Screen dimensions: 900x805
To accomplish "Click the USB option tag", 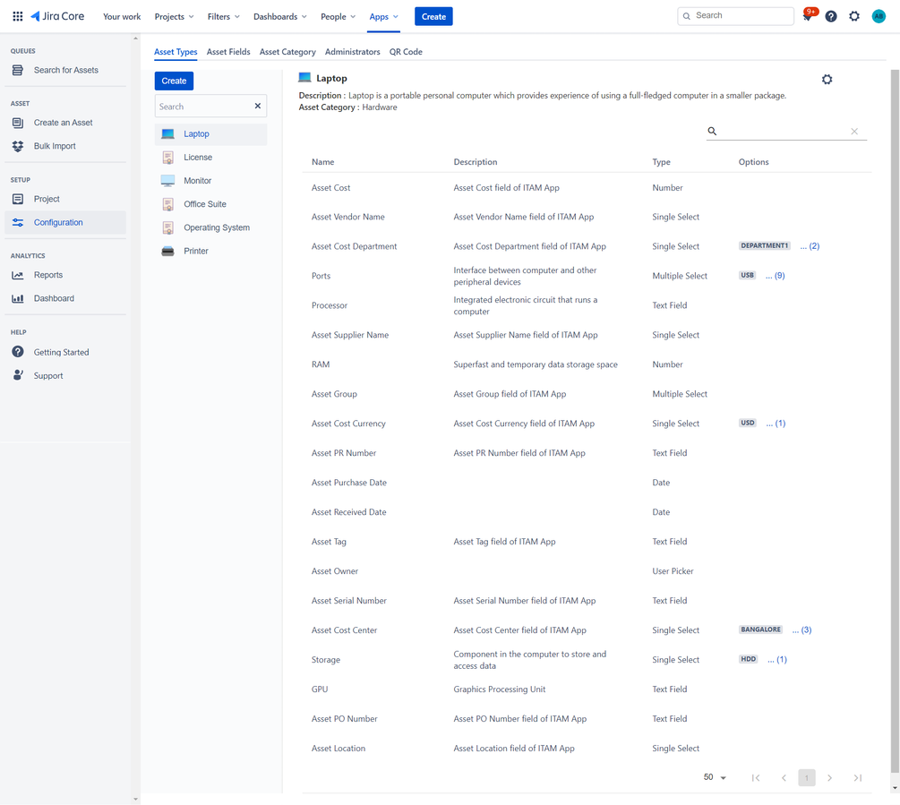I will pos(748,276).
